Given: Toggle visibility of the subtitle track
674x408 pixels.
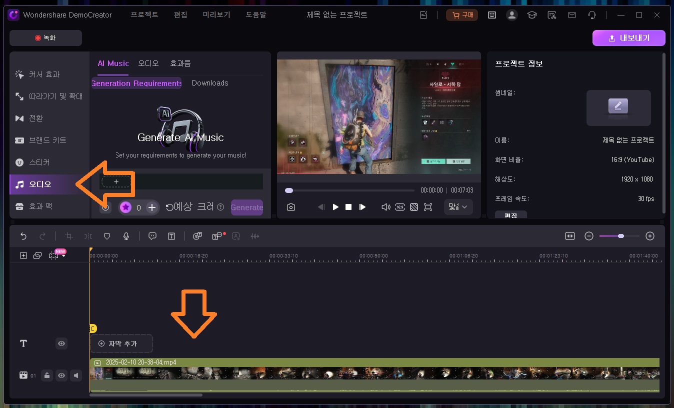Looking at the screenshot, I should pos(61,343).
